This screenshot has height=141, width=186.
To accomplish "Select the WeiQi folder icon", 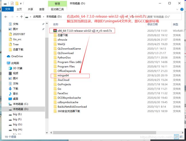I will click(55, 44).
